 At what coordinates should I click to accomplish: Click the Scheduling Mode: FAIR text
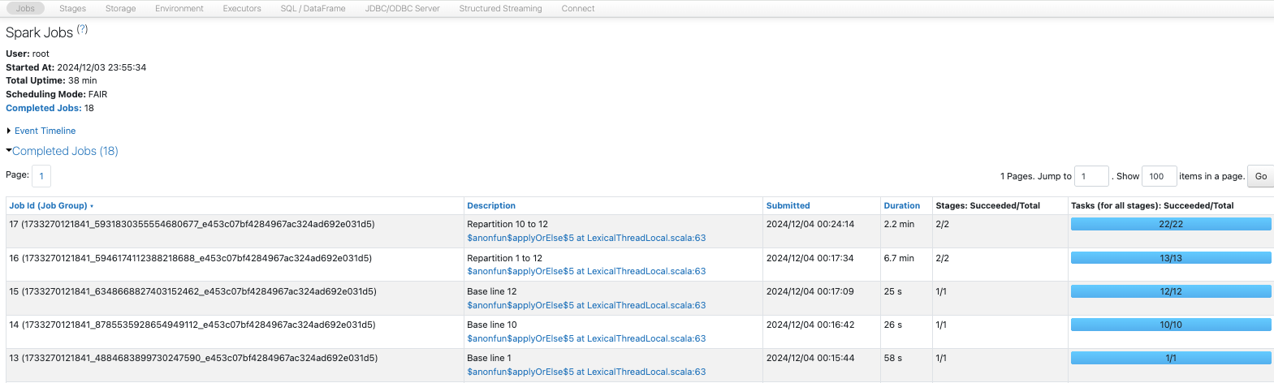pos(56,94)
